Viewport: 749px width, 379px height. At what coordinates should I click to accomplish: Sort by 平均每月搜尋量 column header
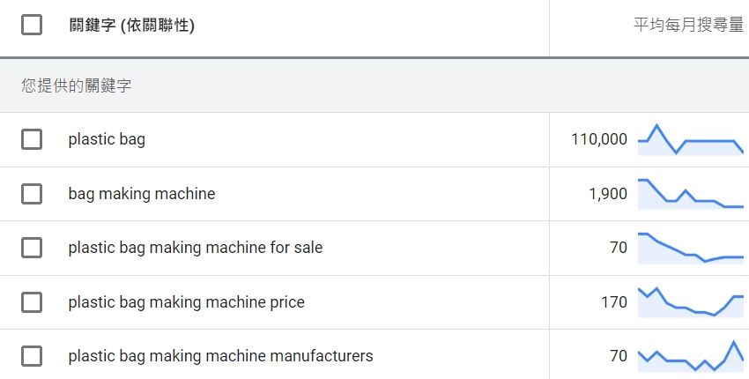click(x=689, y=25)
